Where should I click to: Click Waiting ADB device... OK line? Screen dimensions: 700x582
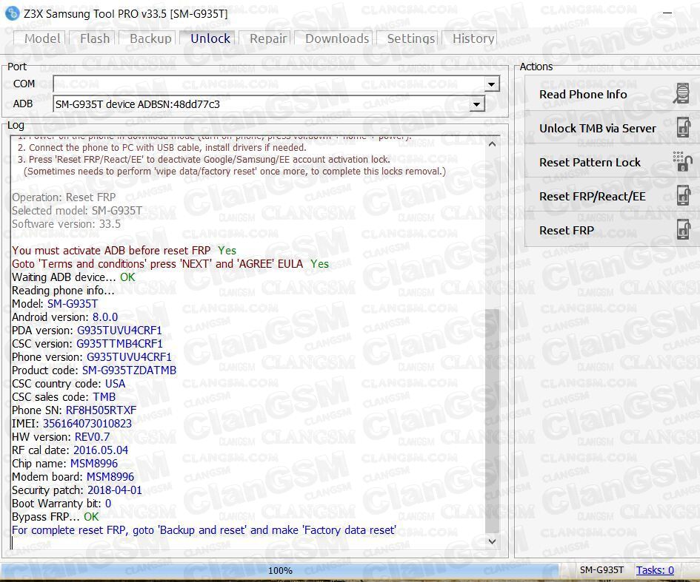(x=73, y=277)
